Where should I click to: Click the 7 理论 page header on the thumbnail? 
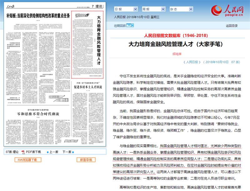(x=97, y=6)
